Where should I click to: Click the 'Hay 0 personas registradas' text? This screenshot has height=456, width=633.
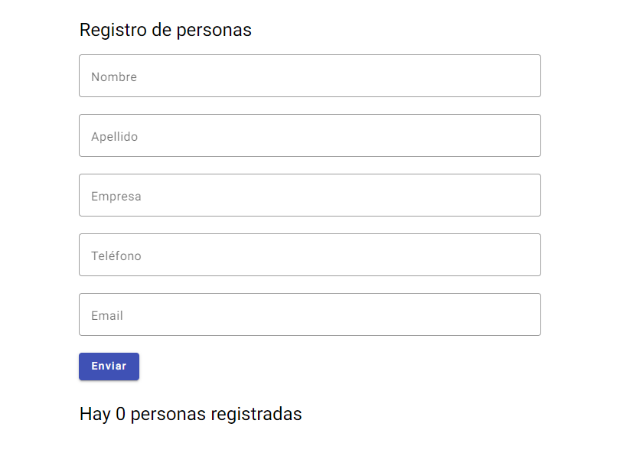click(x=191, y=414)
